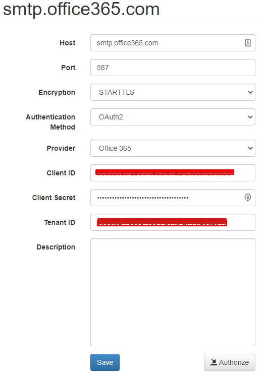
Task: Open the Provider Office 365 dropdown
Action: 173,148
